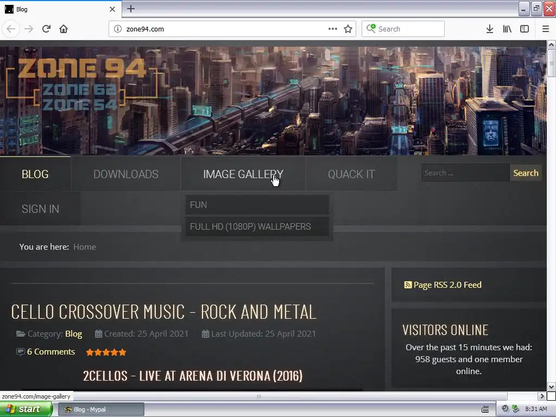Screen dimensions: 556x417
Task: Click the system tray clock 8:31 AM
Action: tap(536, 409)
